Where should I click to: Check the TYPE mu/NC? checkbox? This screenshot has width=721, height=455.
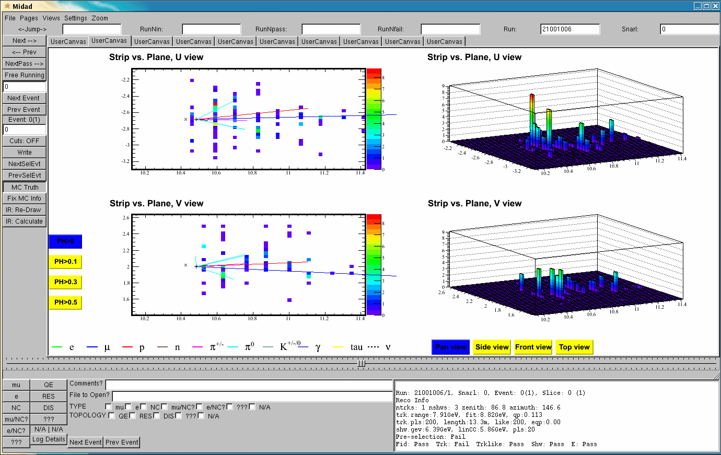click(x=165, y=407)
